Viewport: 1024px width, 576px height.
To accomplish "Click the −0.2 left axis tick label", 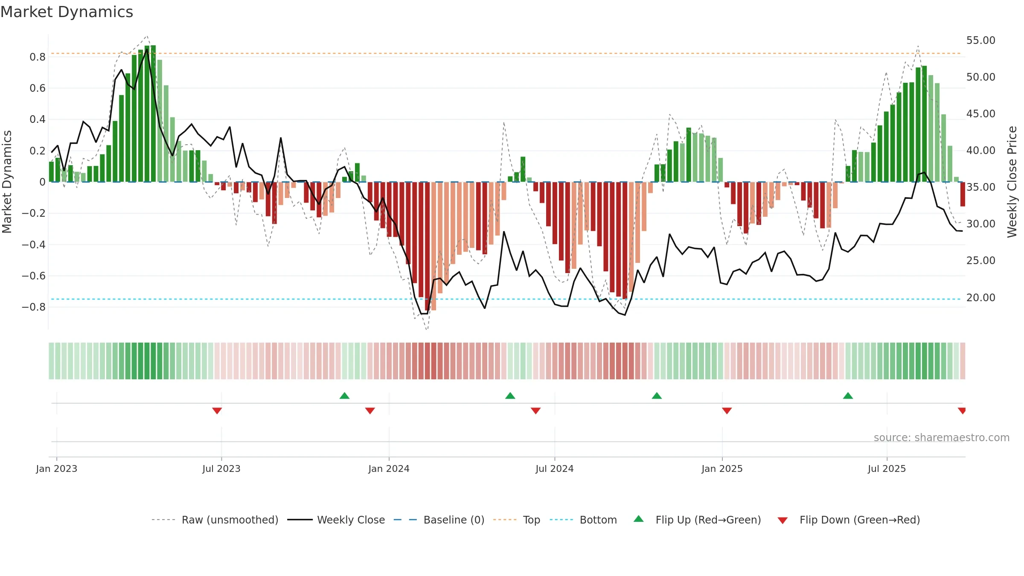I will (34, 213).
